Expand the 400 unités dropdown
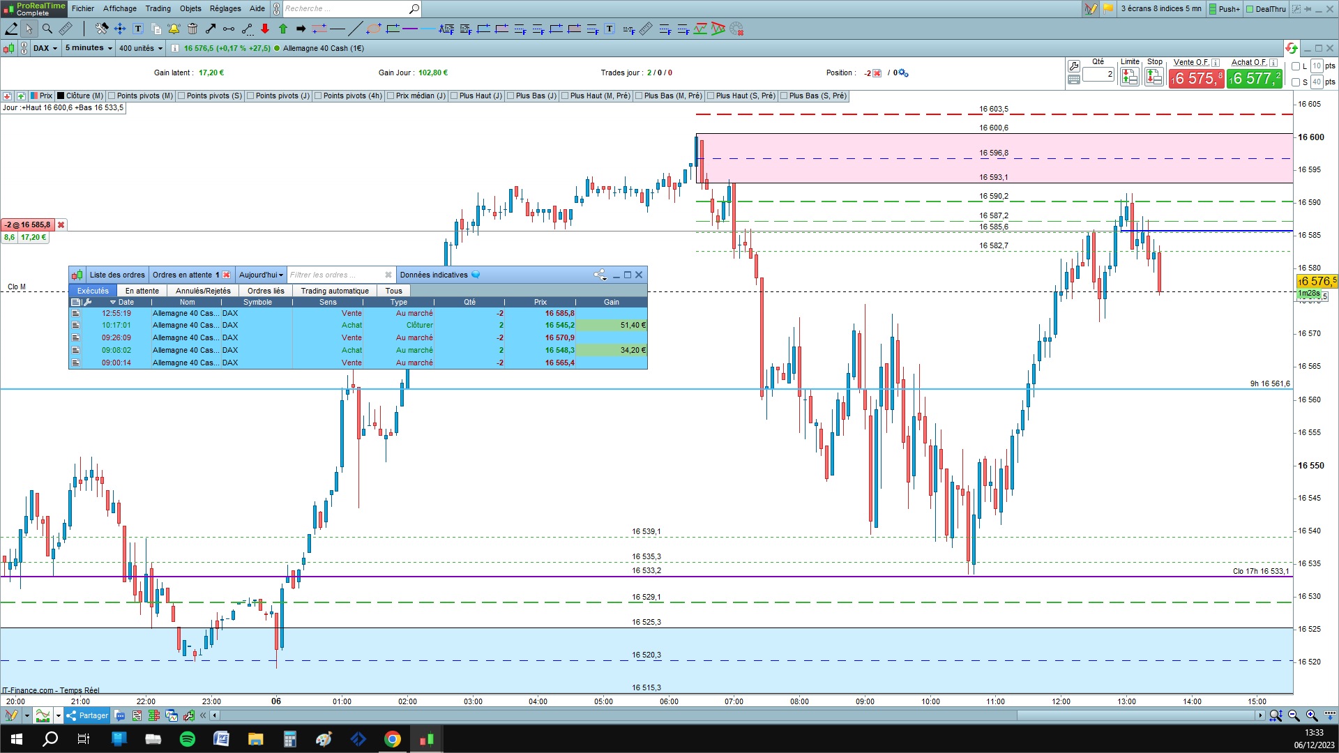Viewport: 1339px width, 753px height. click(140, 48)
